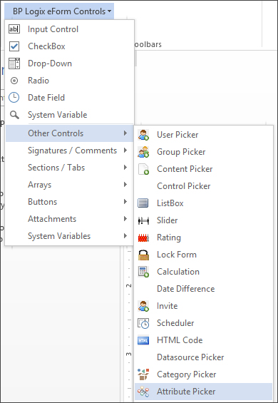Open the BP Logix eForm Controls dropdown
The image size is (278, 403).
pos(59,11)
